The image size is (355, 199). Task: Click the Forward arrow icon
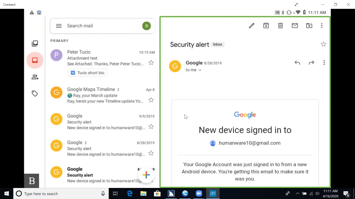point(311,63)
